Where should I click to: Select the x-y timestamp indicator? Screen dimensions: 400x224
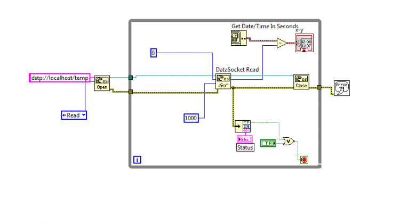pos(305,43)
